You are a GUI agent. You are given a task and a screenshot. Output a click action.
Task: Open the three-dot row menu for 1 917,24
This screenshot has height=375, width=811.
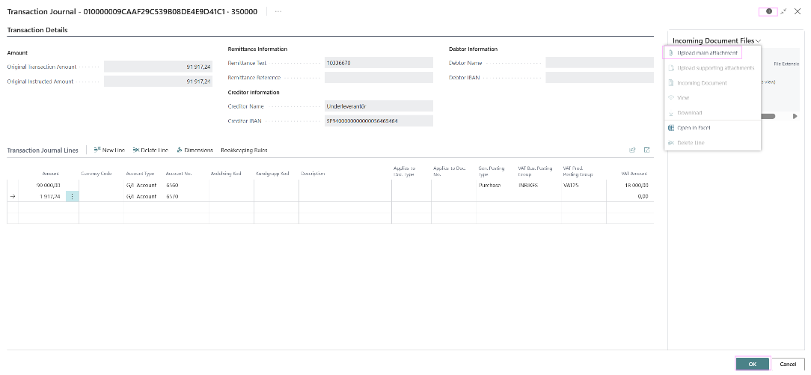pos(72,197)
